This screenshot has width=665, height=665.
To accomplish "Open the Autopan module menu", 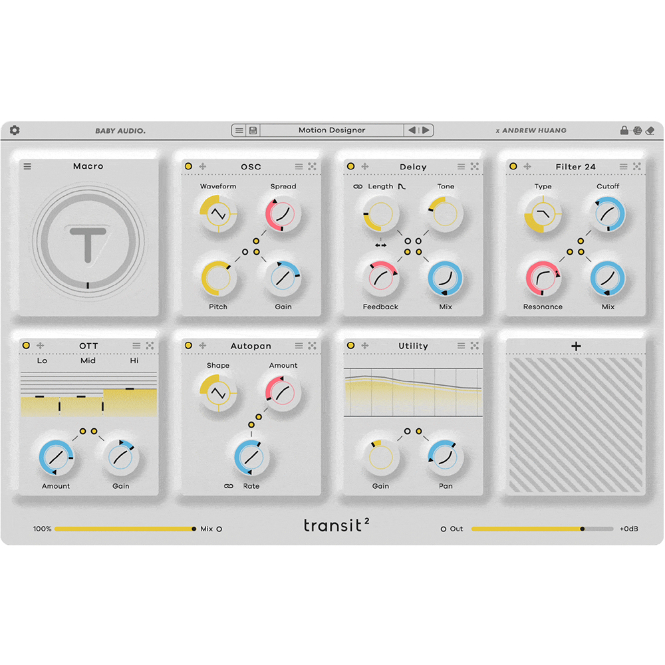I will (299, 346).
